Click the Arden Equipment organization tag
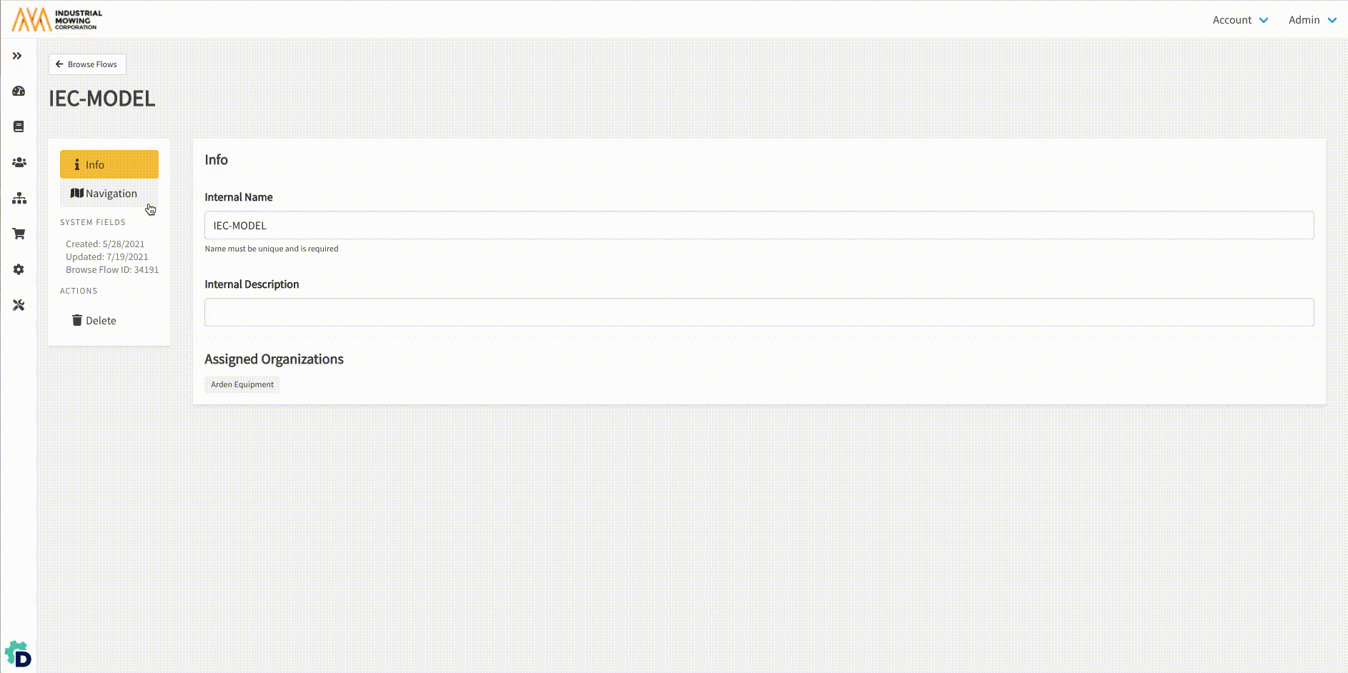 pyautogui.click(x=242, y=384)
